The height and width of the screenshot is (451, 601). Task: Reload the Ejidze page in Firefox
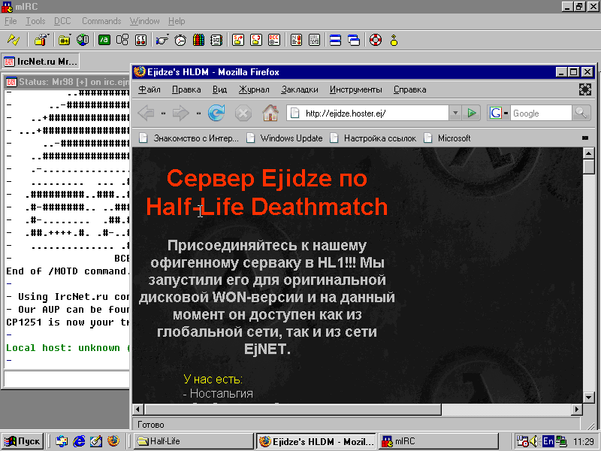click(x=216, y=114)
